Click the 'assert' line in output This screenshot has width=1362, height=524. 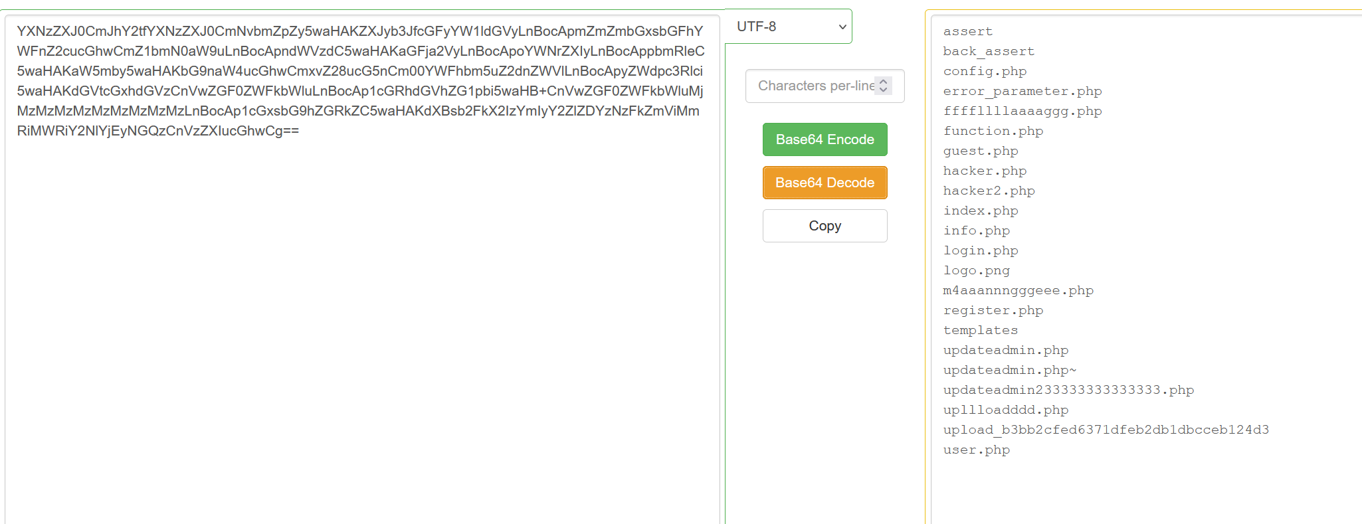pyautogui.click(x=967, y=31)
